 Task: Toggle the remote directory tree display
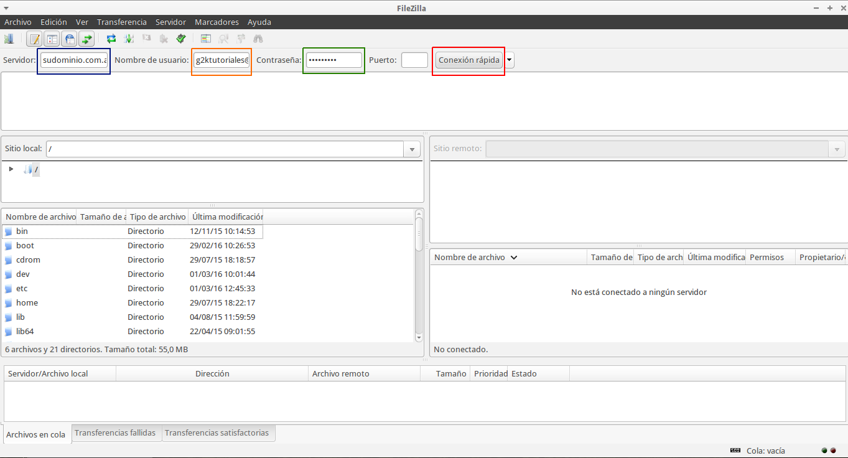pyautogui.click(x=69, y=39)
